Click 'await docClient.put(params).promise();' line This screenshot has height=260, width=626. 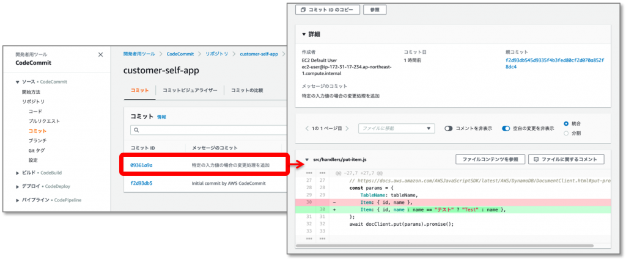click(401, 224)
